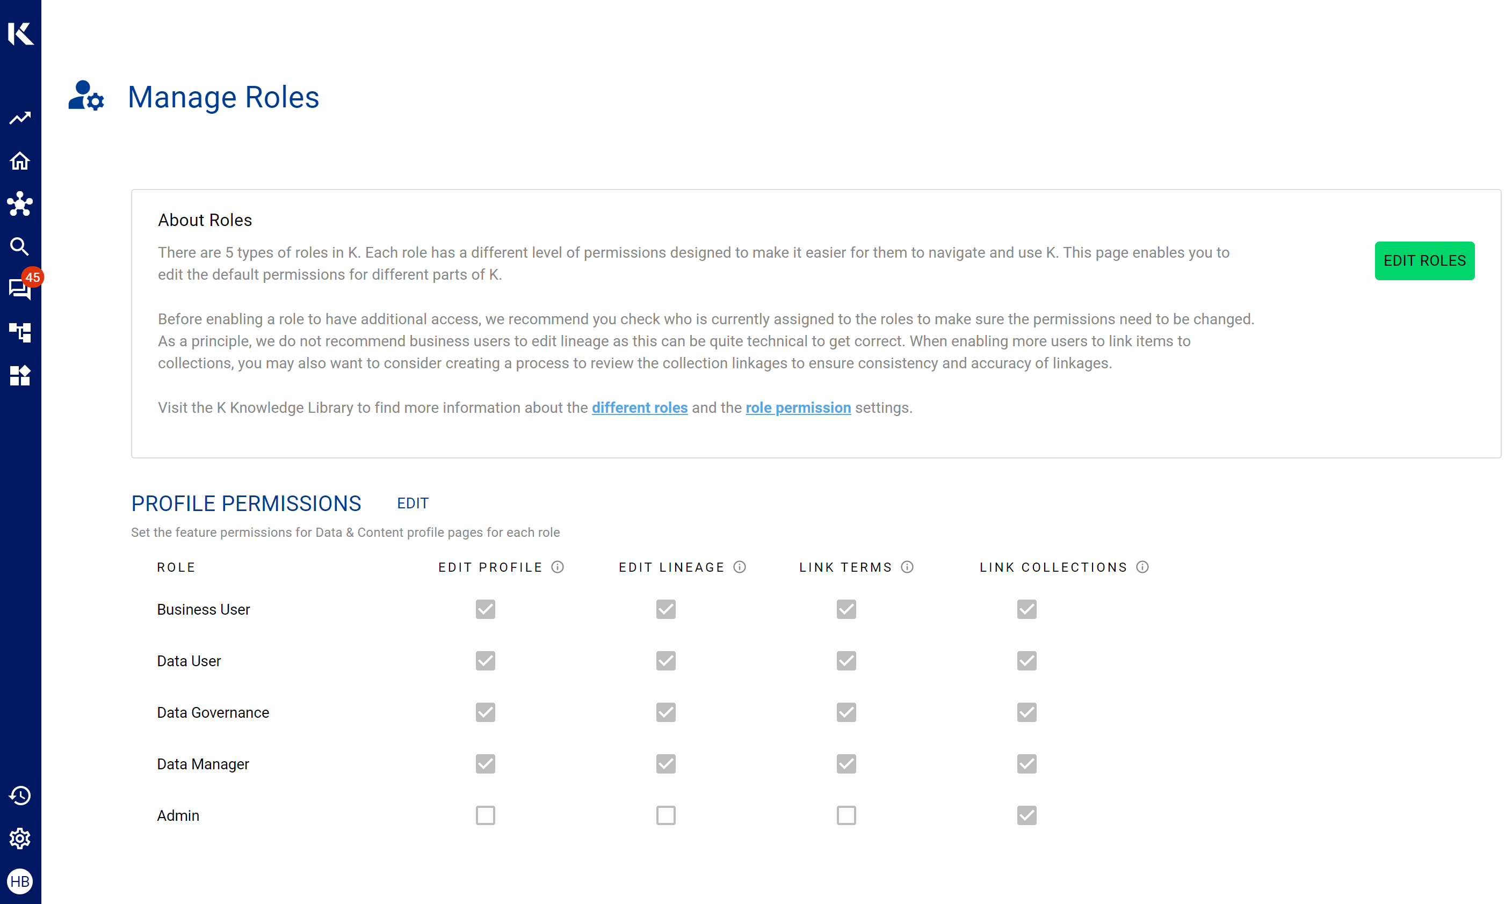Toggle Edit Profile checkbox for Admin
1512x904 pixels.
click(x=485, y=815)
